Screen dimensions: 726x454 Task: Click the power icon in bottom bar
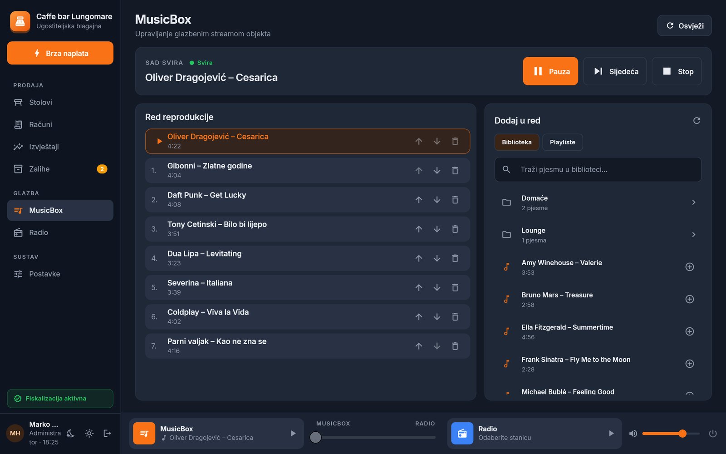pyautogui.click(x=713, y=434)
